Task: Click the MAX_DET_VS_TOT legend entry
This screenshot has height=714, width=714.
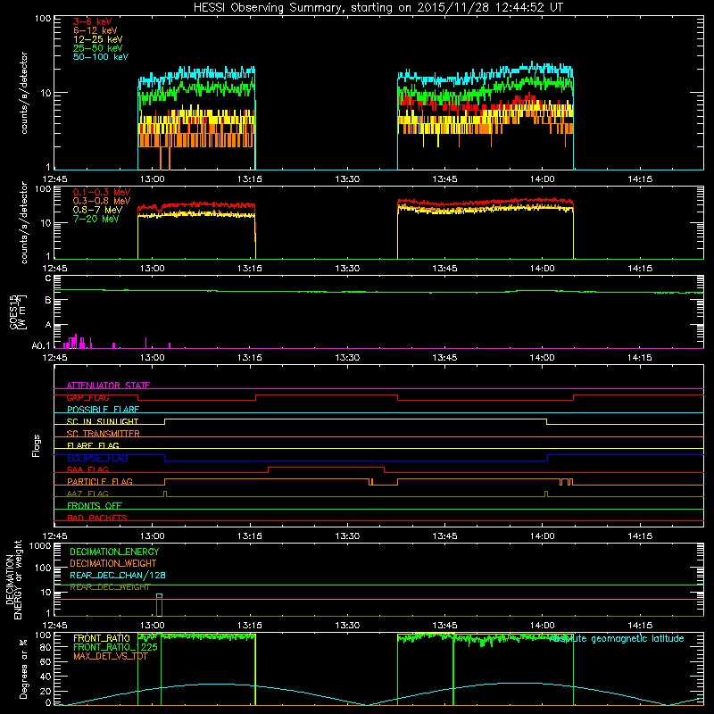Action: pyautogui.click(x=111, y=656)
